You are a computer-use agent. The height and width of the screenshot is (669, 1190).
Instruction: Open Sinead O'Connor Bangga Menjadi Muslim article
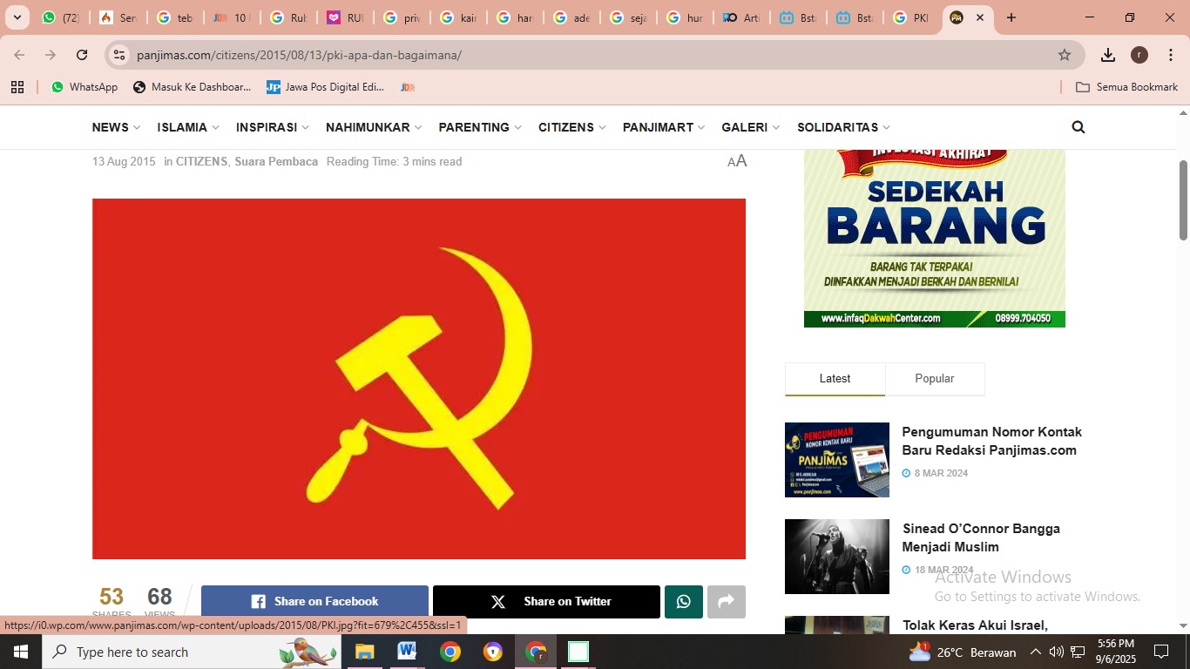(x=981, y=537)
